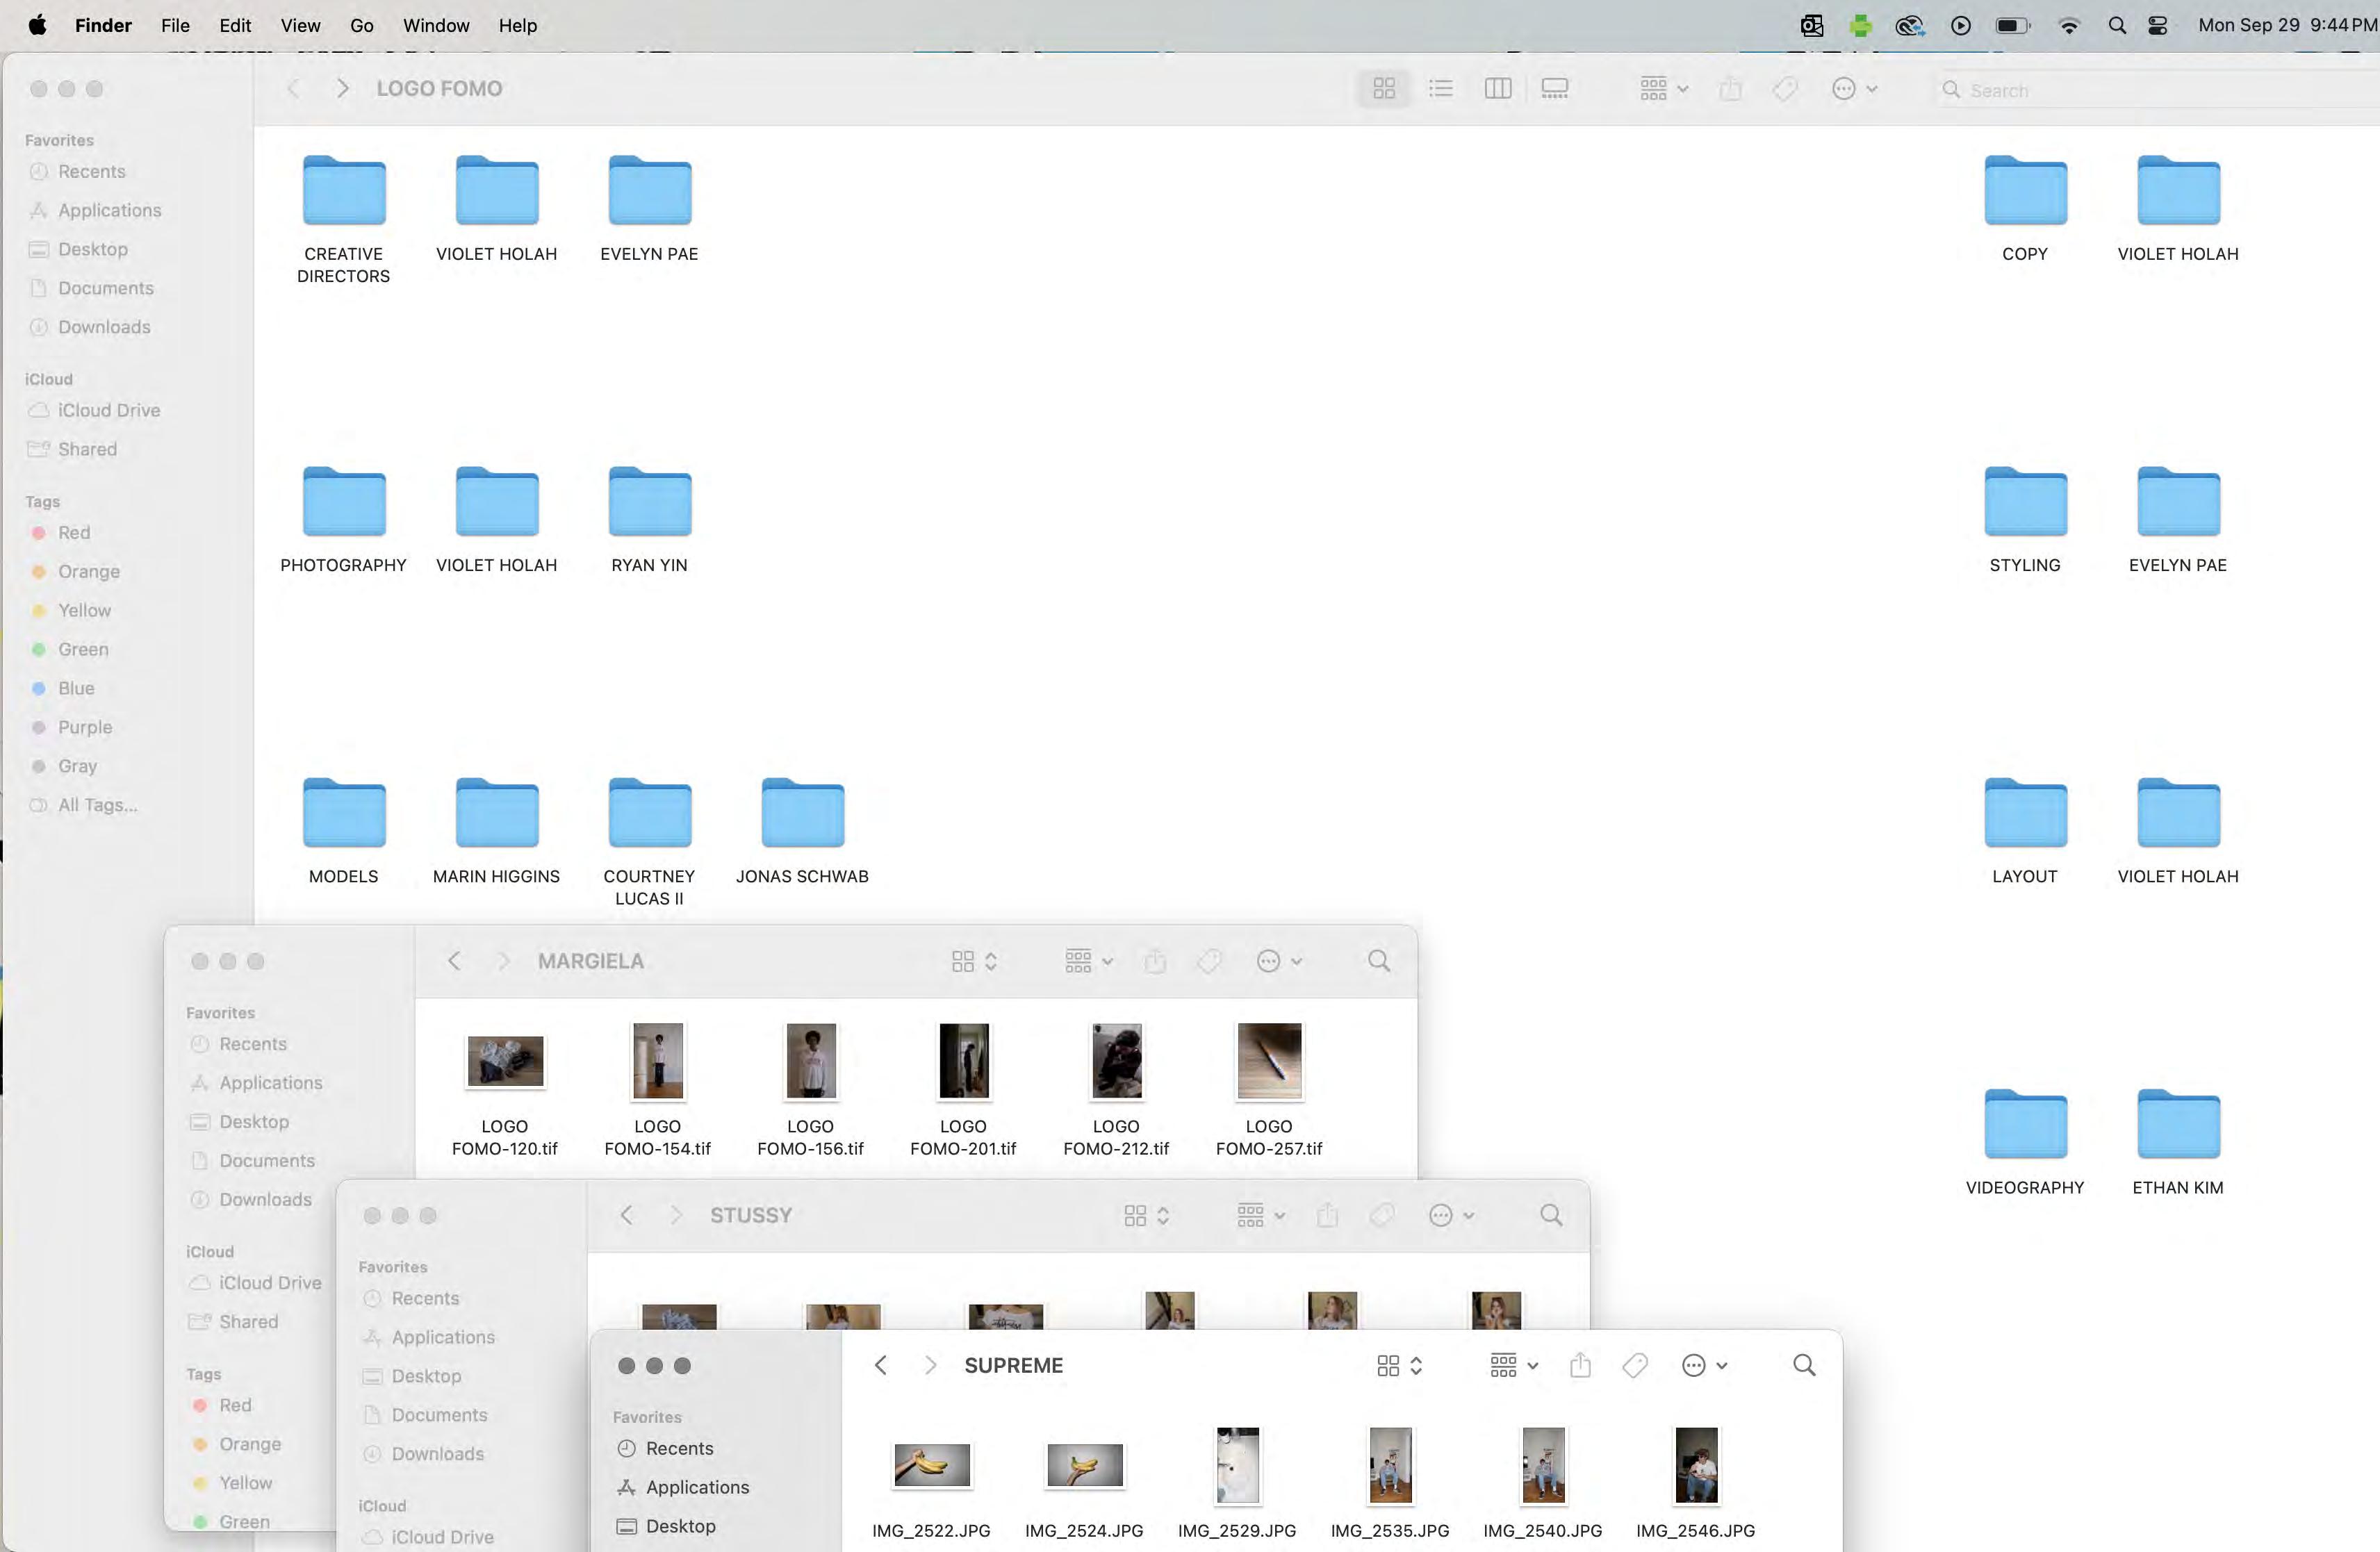Open the View menu in menu bar
This screenshot has height=1552, width=2380.
pyautogui.click(x=300, y=26)
